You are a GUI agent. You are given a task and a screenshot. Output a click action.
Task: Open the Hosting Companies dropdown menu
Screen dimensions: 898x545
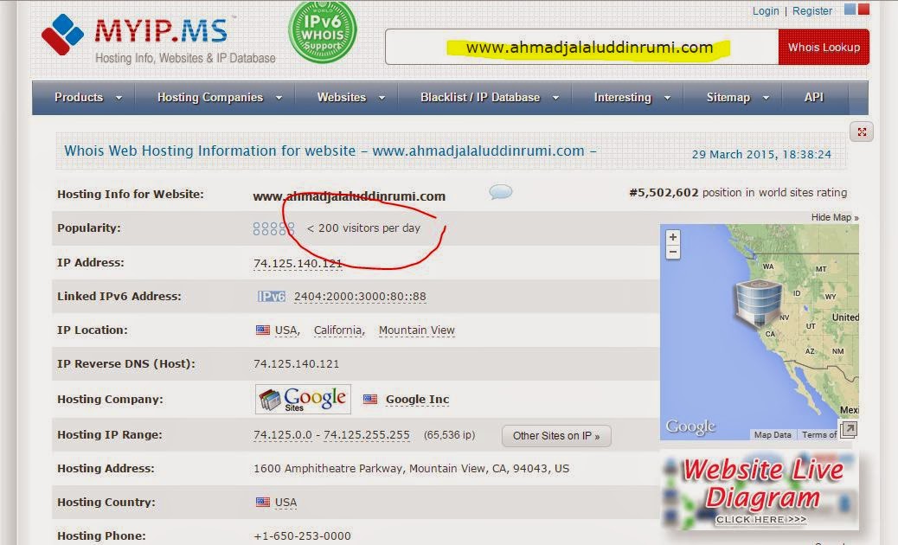[x=220, y=97]
